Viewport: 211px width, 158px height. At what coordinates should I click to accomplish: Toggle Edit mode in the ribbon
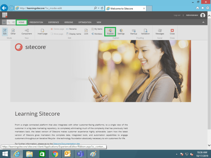click(x=5, y=31)
